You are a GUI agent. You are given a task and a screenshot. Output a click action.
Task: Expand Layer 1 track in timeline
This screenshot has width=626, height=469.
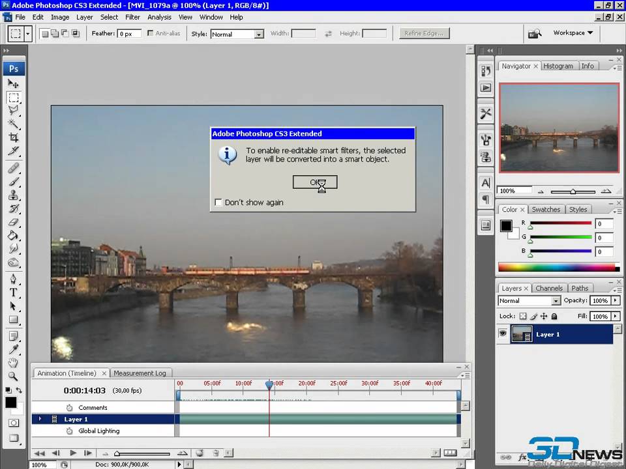(40, 419)
